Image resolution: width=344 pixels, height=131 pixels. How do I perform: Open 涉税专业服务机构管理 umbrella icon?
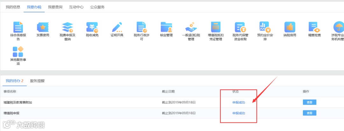click(x=339, y=27)
